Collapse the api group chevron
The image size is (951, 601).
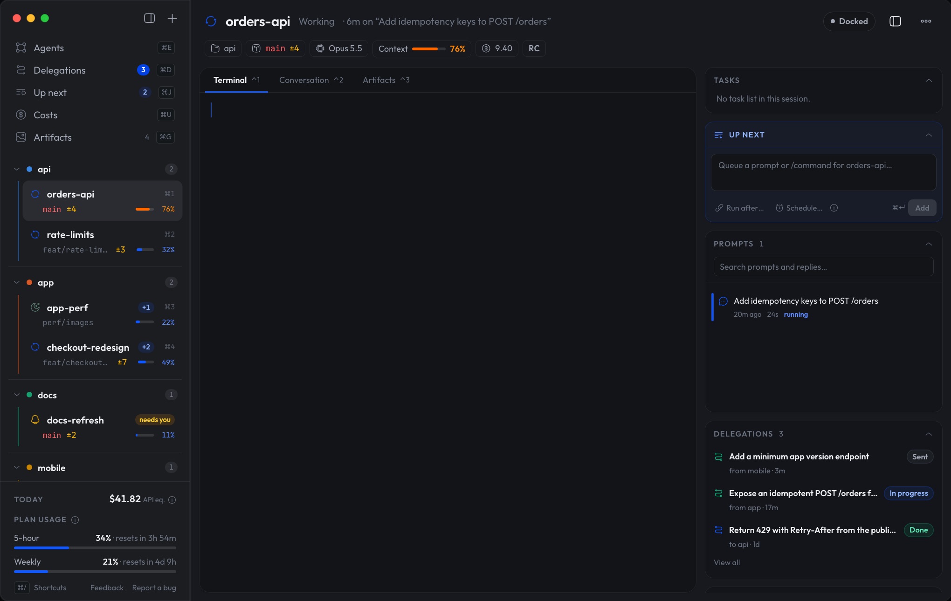click(17, 169)
